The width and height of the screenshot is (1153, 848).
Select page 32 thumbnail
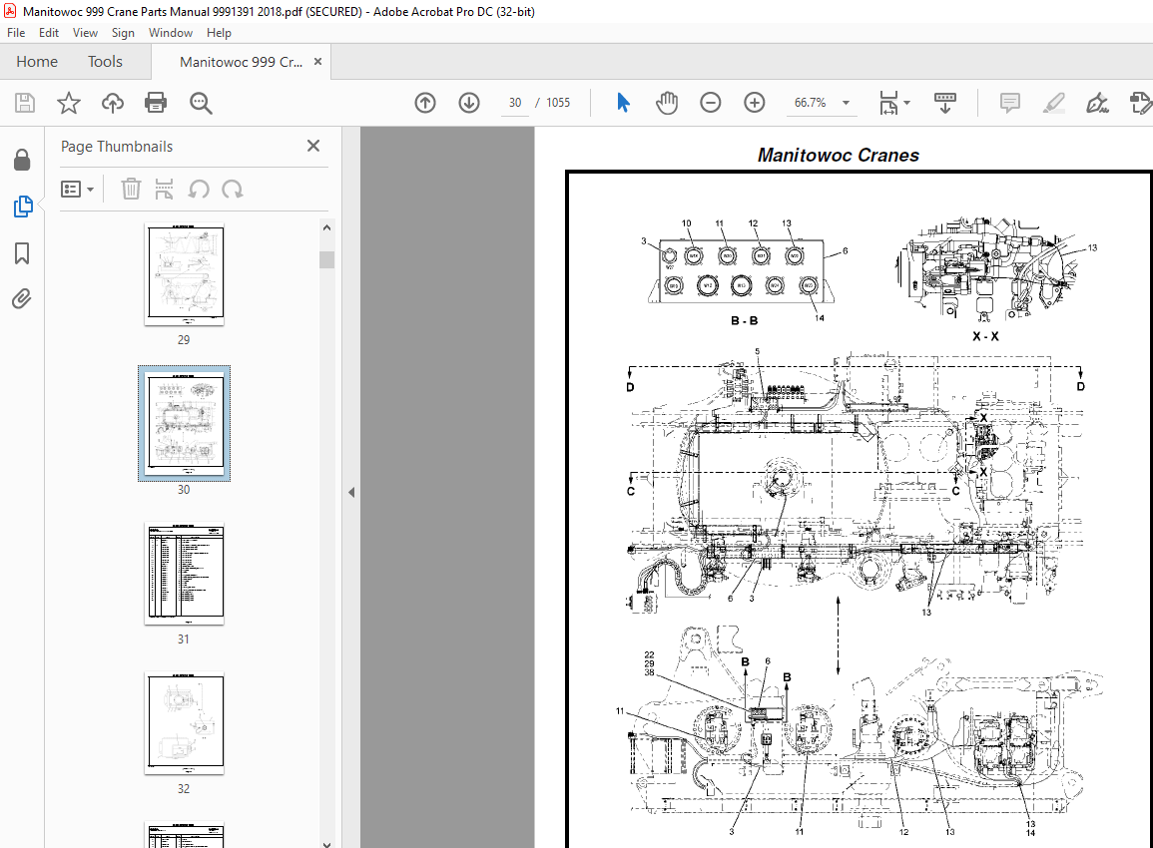click(184, 723)
